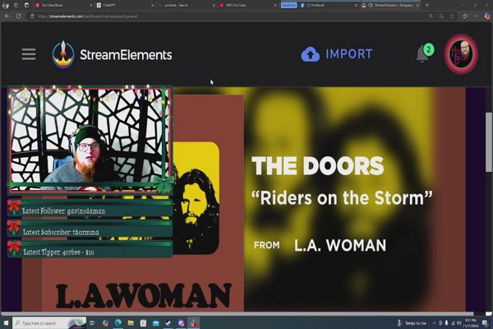Open Microsoft Store from the taskbar
This screenshot has width=493, height=329.
[143, 323]
